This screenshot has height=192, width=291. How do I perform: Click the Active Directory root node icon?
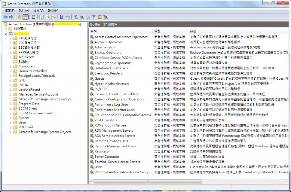click(x=5, y=24)
